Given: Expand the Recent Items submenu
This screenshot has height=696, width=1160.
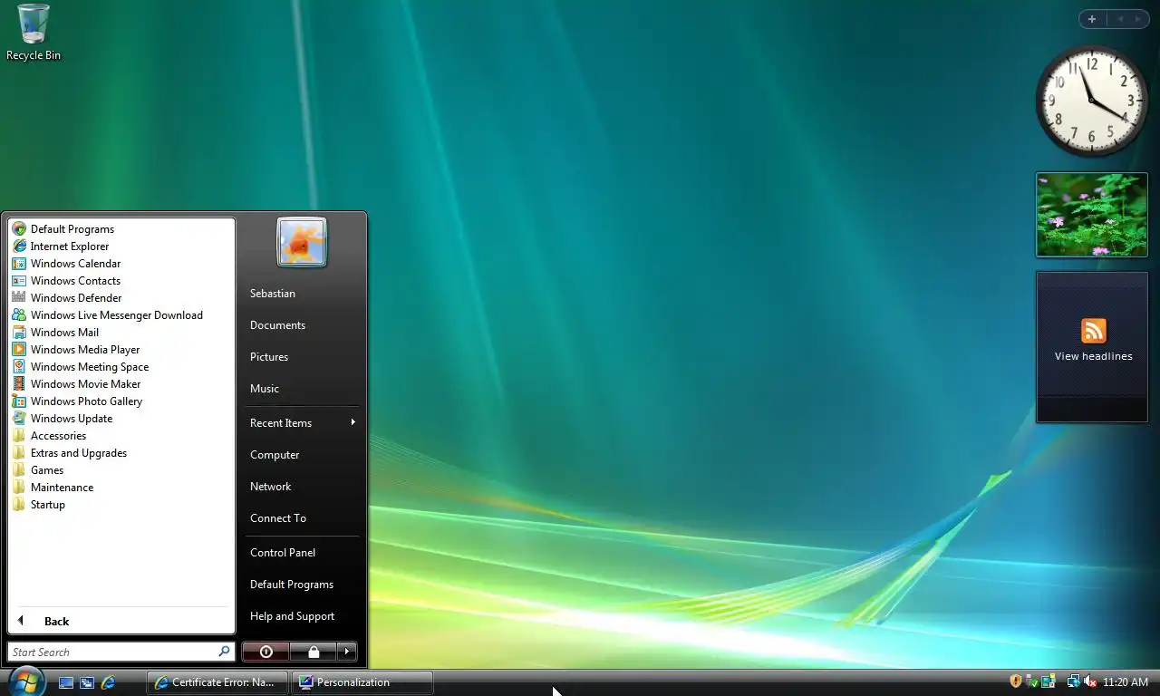Looking at the screenshot, I should coord(302,423).
